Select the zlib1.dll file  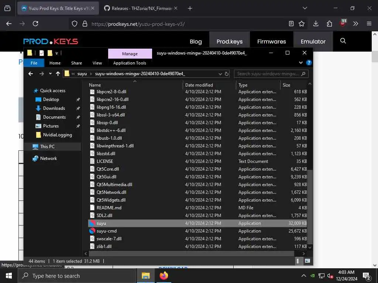(x=198, y=247)
